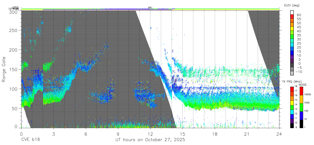
Task: Click the '300' range gate tick label
Action: click(x=13, y=12)
